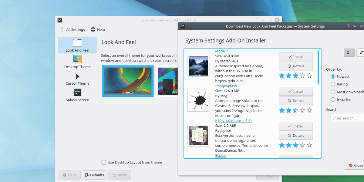Screen dimensions: 364x182
Task: Show only Installed packages
Action: coord(341,99)
